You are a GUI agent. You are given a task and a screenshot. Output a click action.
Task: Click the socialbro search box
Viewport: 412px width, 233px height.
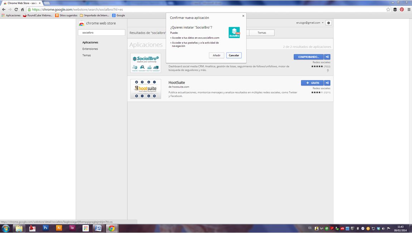click(x=102, y=33)
